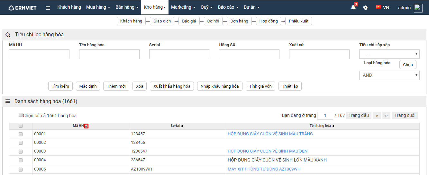The image size is (429, 175).
Task: Open the AND condition dropdown
Action: tap(389, 75)
